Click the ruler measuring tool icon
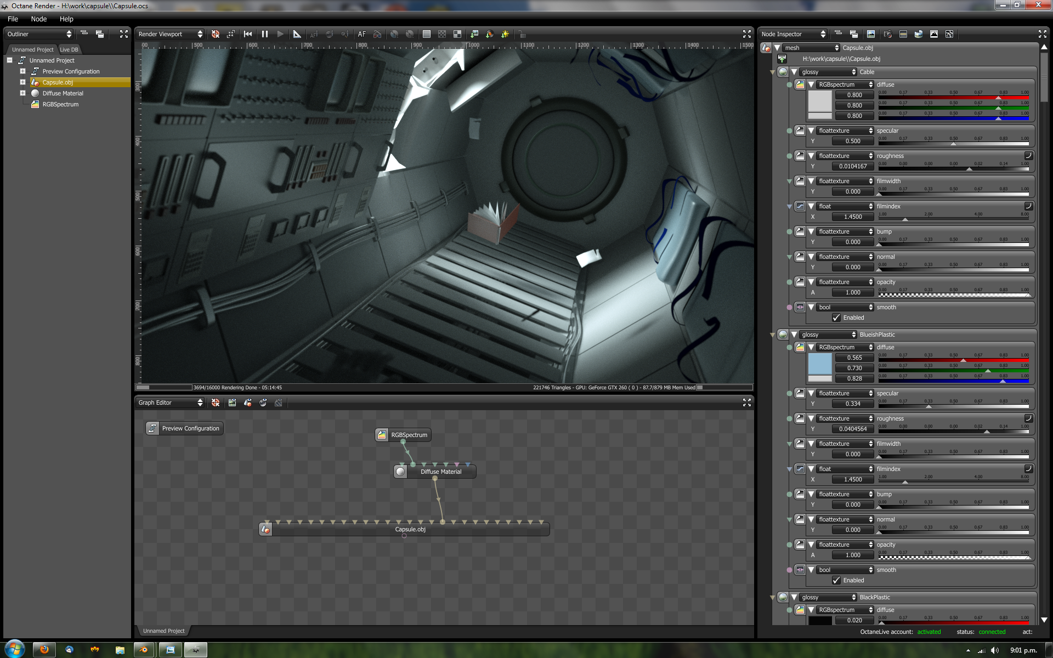The width and height of the screenshot is (1053, 658). [x=297, y=34]
